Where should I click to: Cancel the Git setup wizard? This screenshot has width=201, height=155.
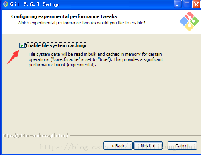click(182, 146)
